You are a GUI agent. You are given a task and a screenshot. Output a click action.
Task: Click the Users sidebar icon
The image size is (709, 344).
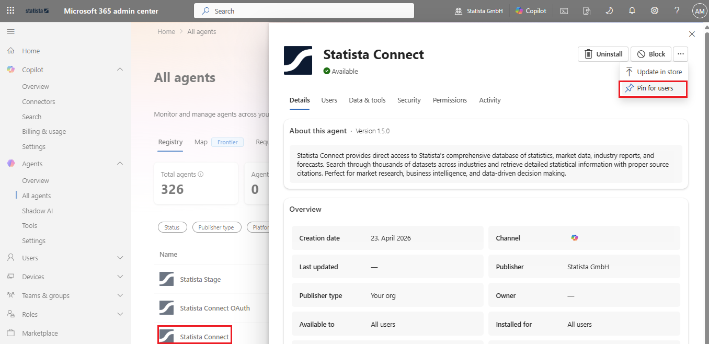pyautogui.click(x=10, y=258)
